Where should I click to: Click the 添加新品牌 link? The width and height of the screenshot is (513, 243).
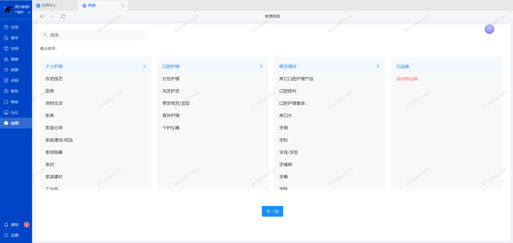click(407, 79)
